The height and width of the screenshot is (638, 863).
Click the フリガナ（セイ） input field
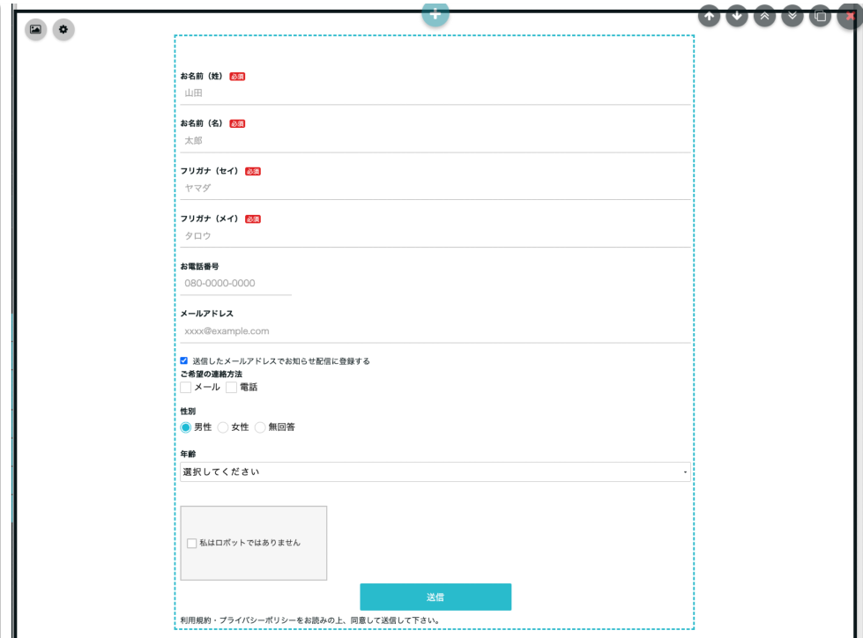click(435, 188)
